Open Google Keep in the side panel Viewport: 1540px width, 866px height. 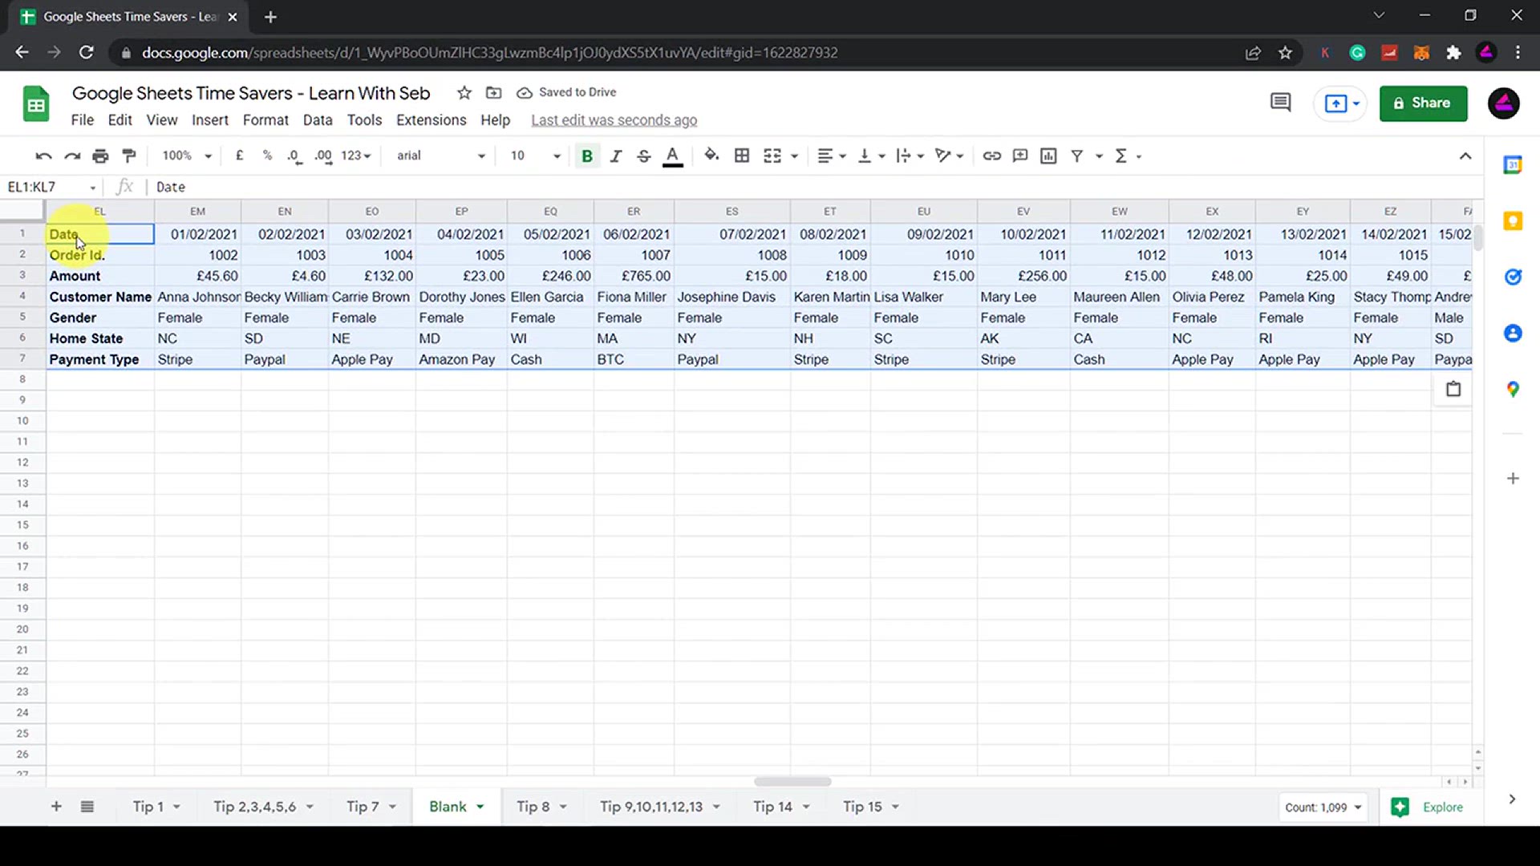point(1514,221)
